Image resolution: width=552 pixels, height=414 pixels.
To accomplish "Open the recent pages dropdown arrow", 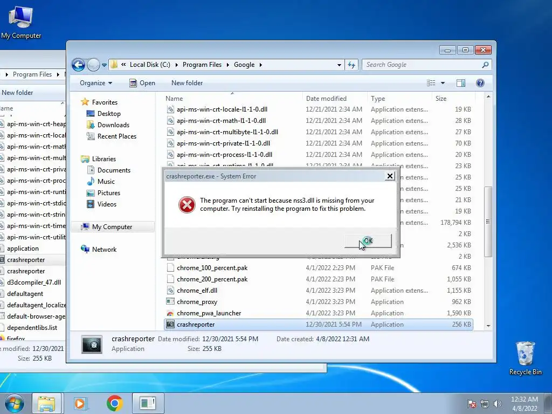I will (x=104, y=65).
